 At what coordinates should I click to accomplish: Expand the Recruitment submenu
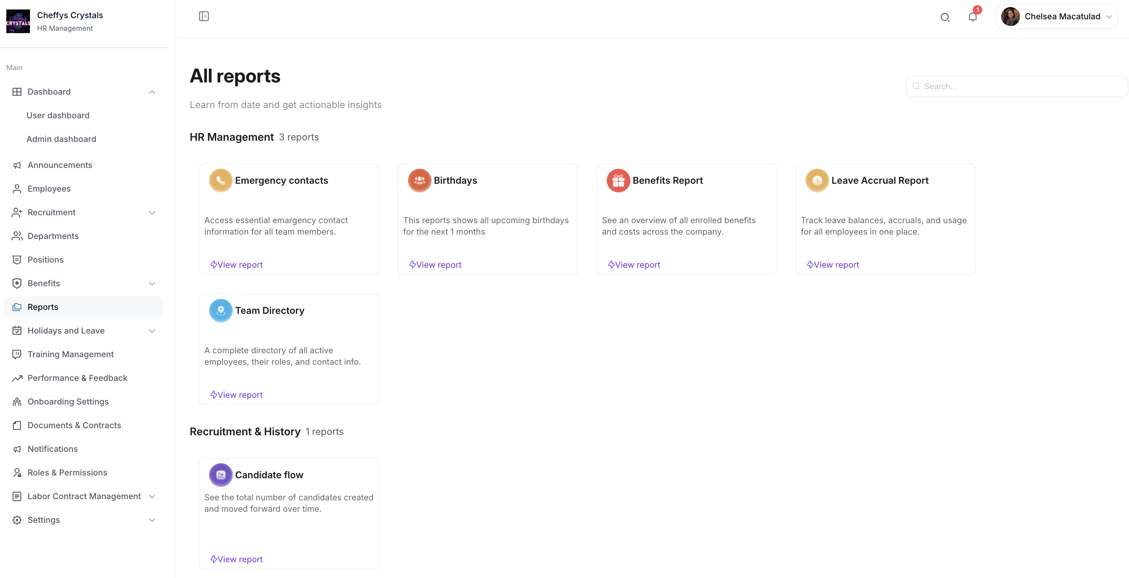152,213
